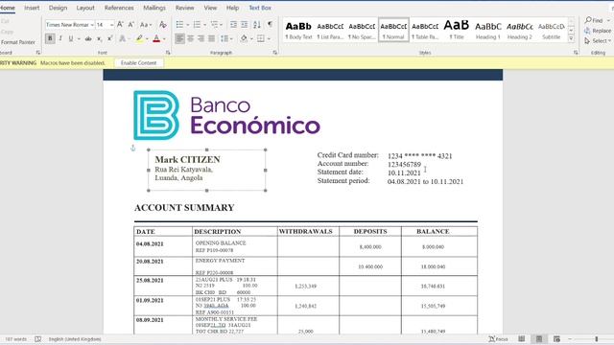Enable Focus mode in status bar

(x=498, y=338)
